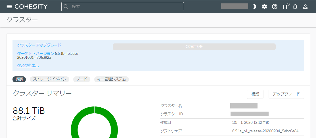Select the 概要 tab
The width and height of the screenshot is (316, 138).
19,80
